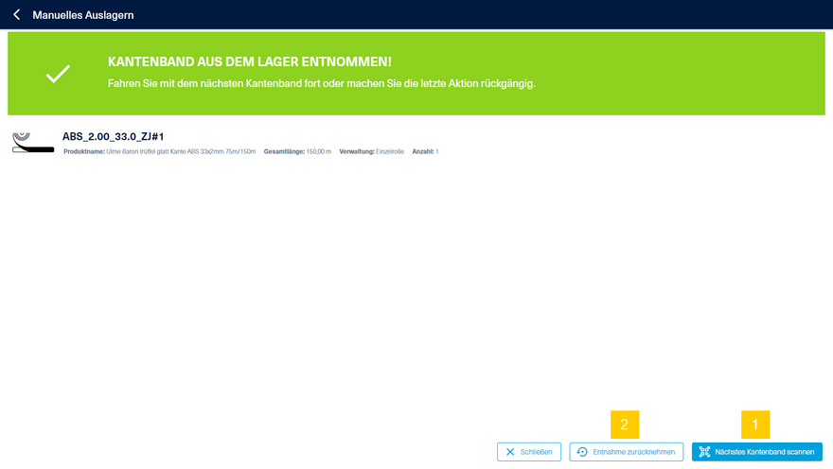Click the Anzahl count value

(436, 151)
